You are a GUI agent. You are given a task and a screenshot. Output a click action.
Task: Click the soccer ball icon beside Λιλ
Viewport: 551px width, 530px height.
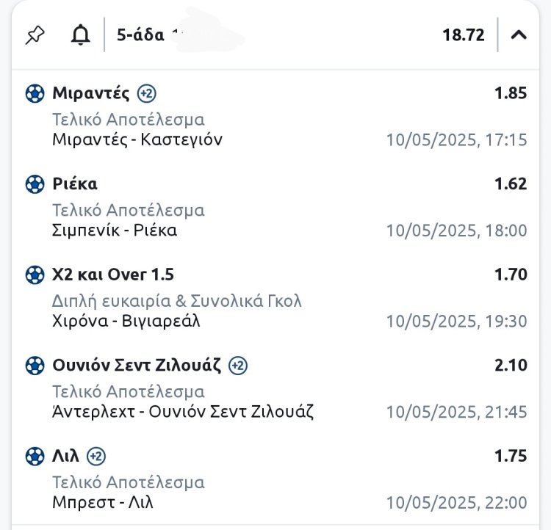click(35, 456)
